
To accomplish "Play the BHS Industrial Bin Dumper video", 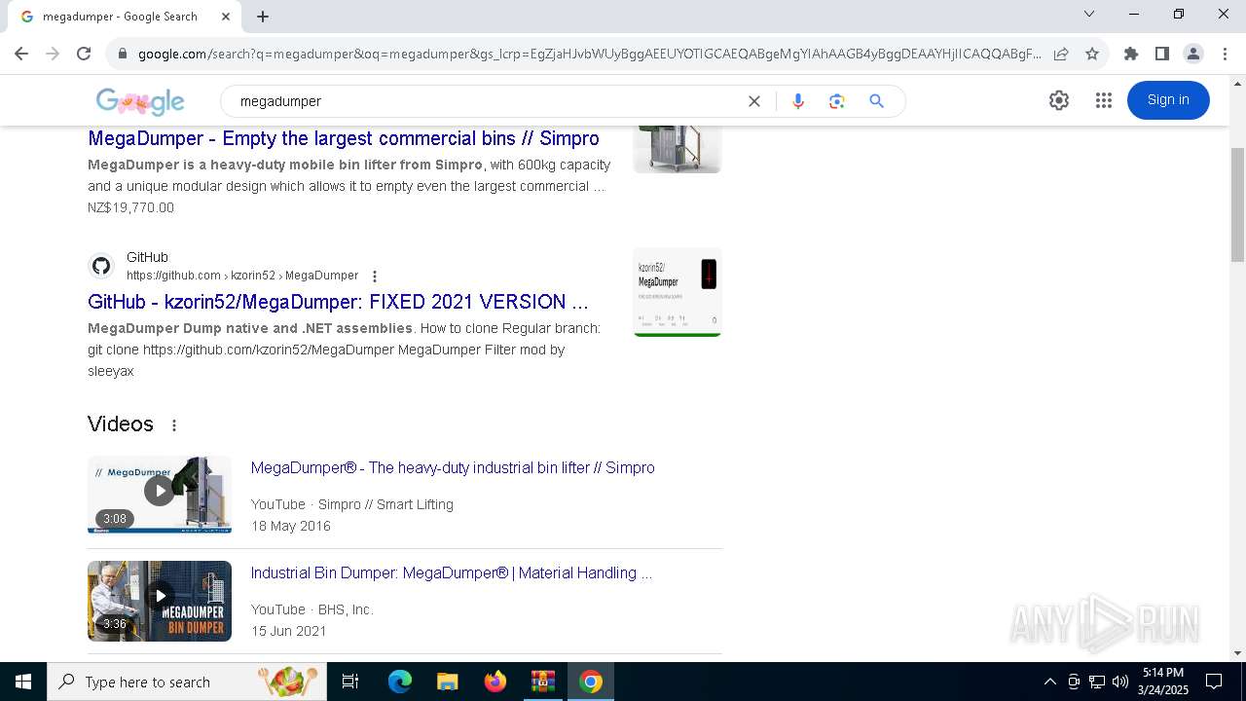I will (x=160, y=601).
